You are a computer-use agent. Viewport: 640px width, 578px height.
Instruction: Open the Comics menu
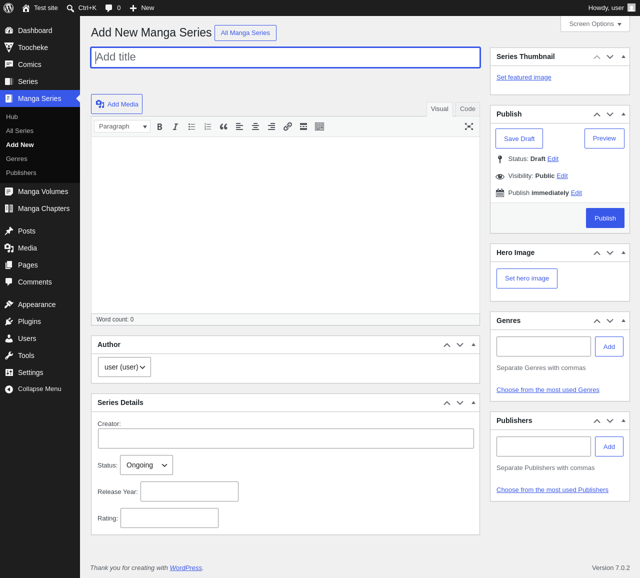pos(40,64)
